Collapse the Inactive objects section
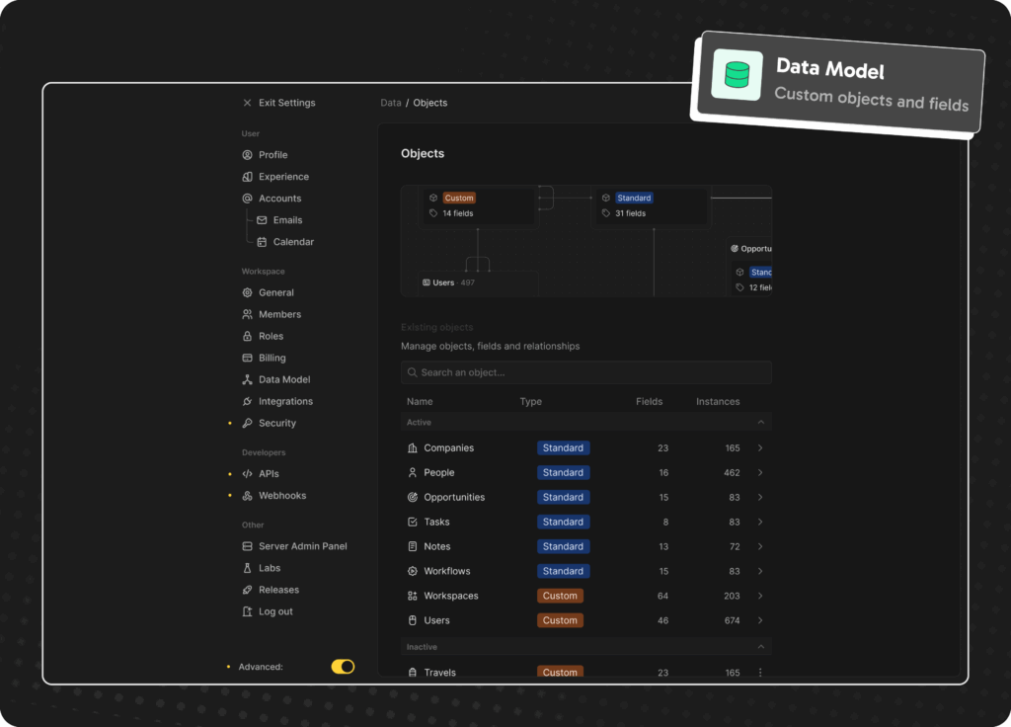Viewport: 1011px width, 727px height. [760, 647]
